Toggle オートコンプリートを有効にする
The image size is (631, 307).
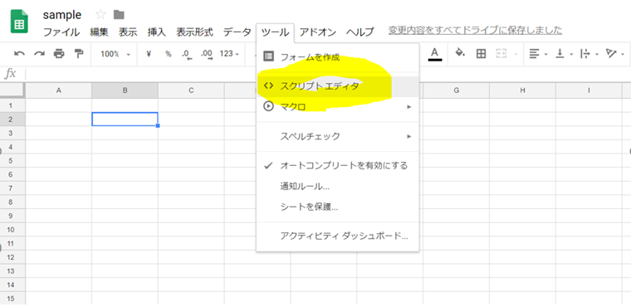point(338,165)
